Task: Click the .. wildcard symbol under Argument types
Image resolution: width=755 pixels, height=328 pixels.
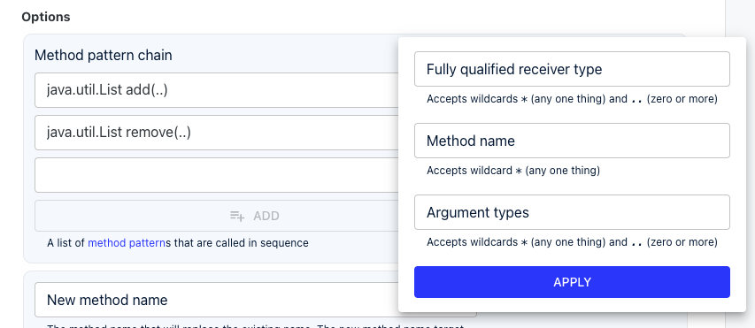Action: pyautogui.click(x=636, y=242)
